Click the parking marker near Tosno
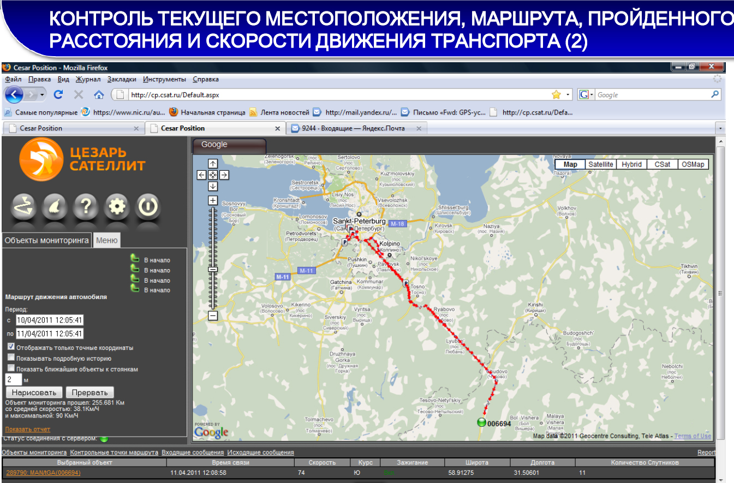This screenshot has width=734, height=483. point(406,284)
